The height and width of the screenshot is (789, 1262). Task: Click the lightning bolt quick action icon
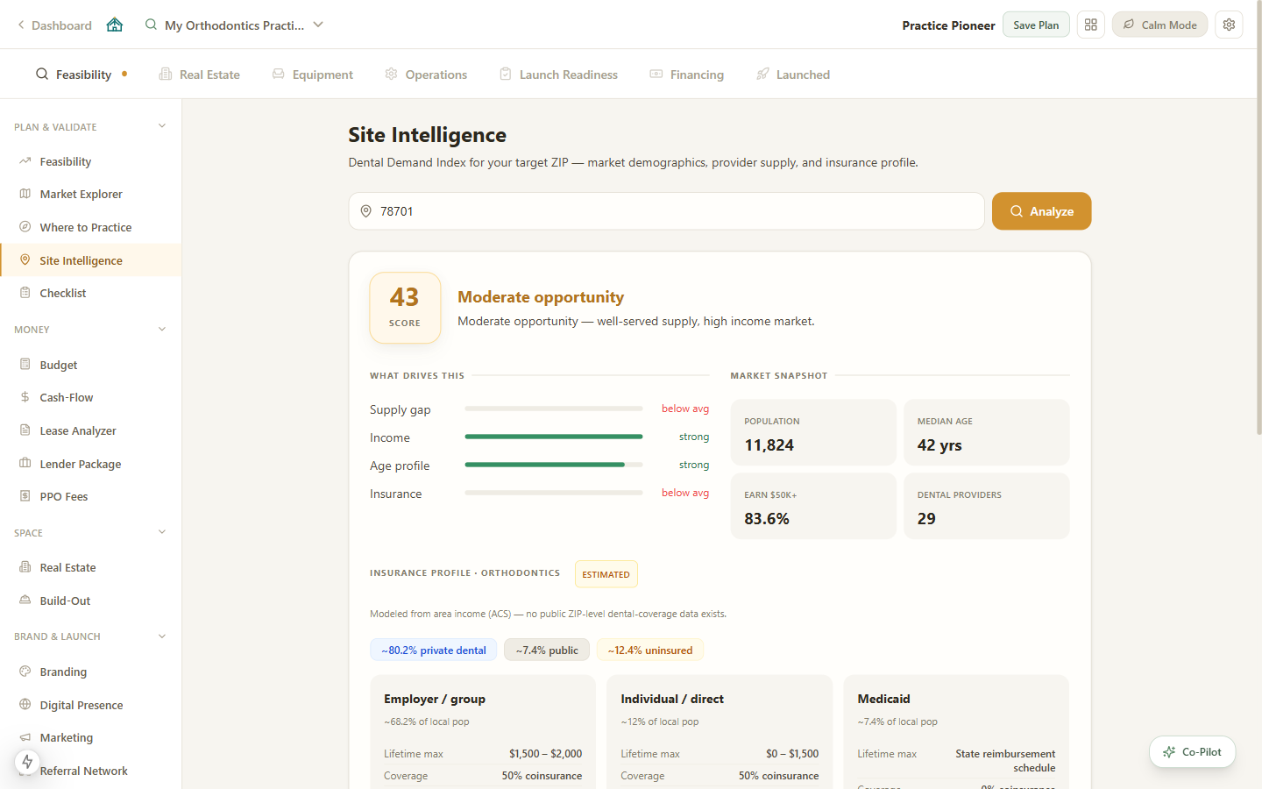pyautogui.click(x=27, y=762)
